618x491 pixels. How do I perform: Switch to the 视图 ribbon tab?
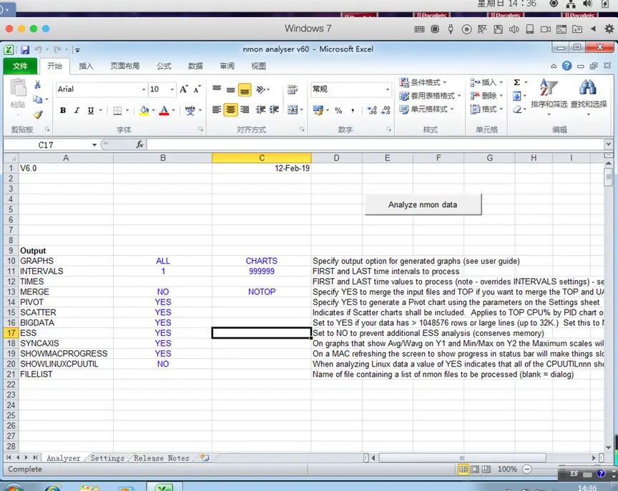pyautogui.click(x=258, y=66)
